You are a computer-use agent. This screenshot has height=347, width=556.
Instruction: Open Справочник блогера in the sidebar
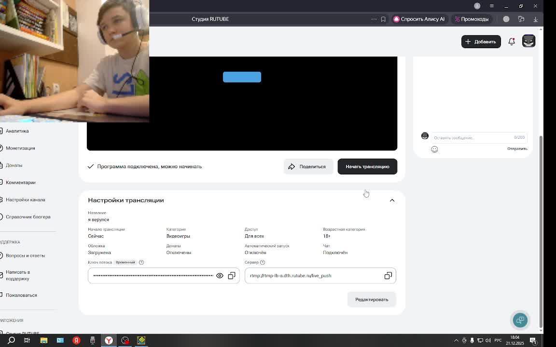click(28, 217)
